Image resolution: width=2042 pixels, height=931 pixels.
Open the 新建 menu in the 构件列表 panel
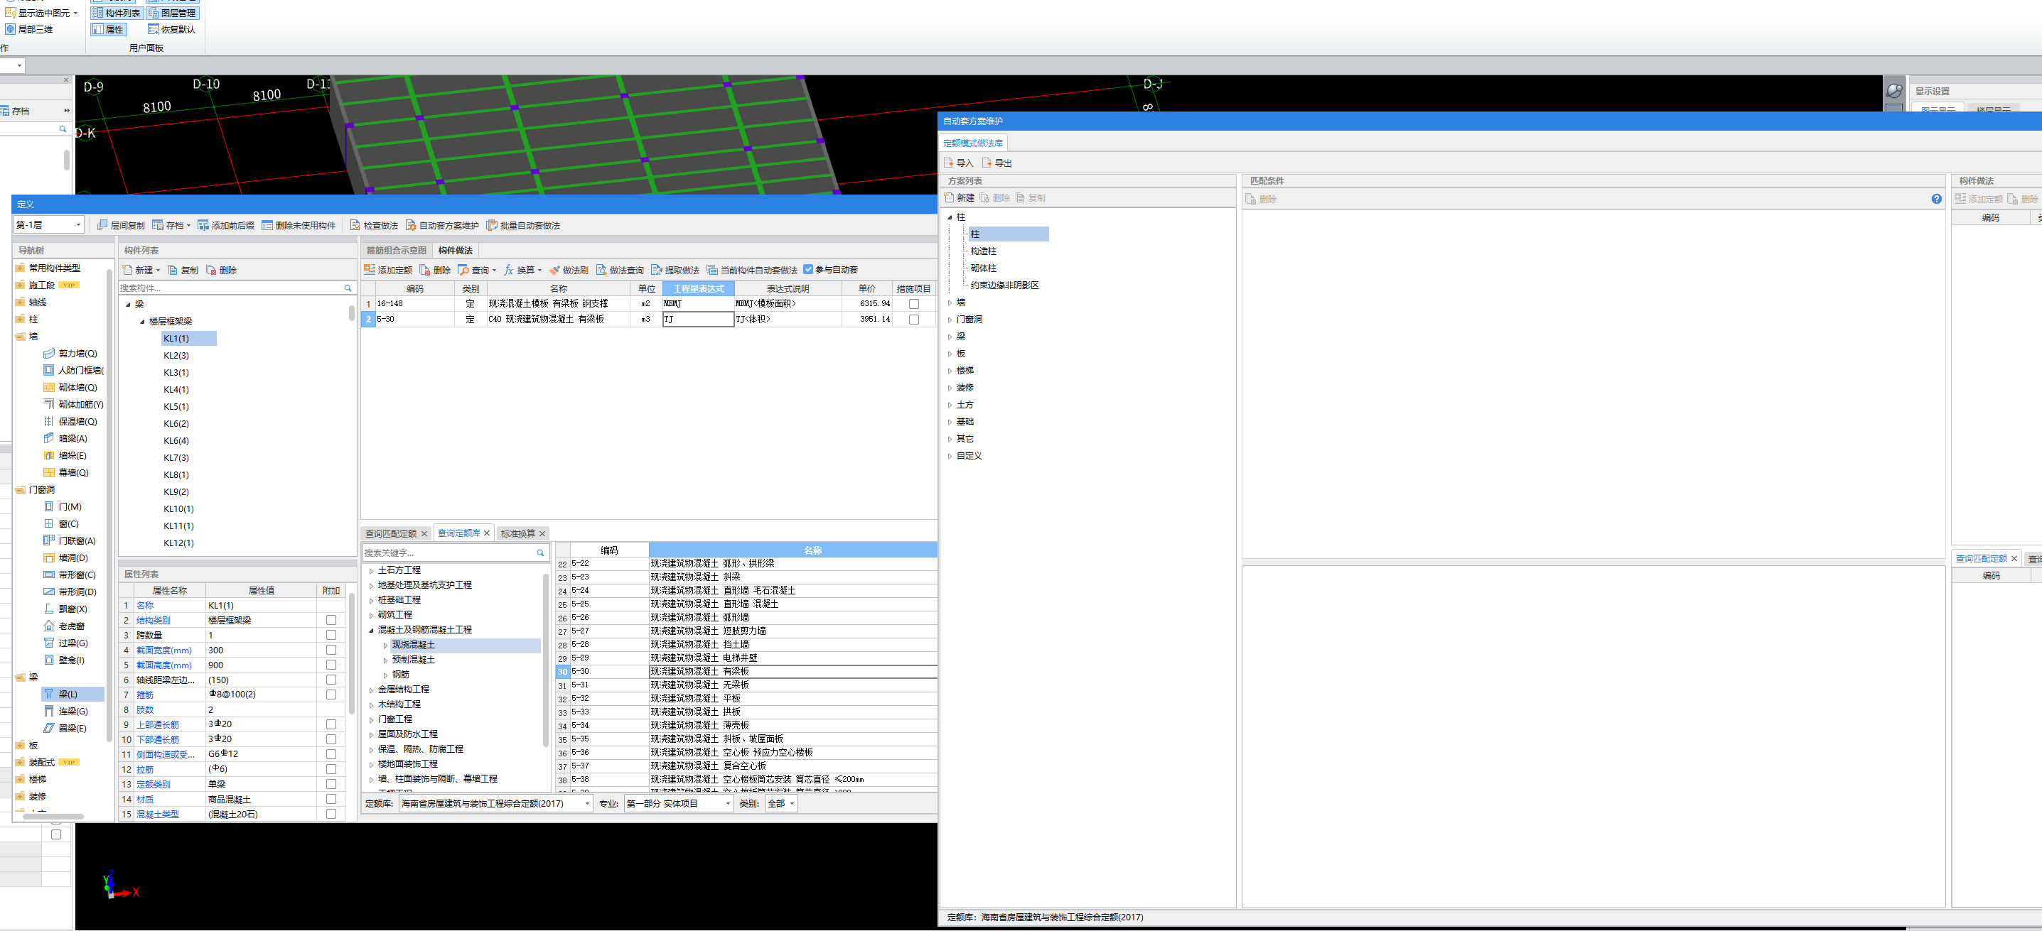142,270
